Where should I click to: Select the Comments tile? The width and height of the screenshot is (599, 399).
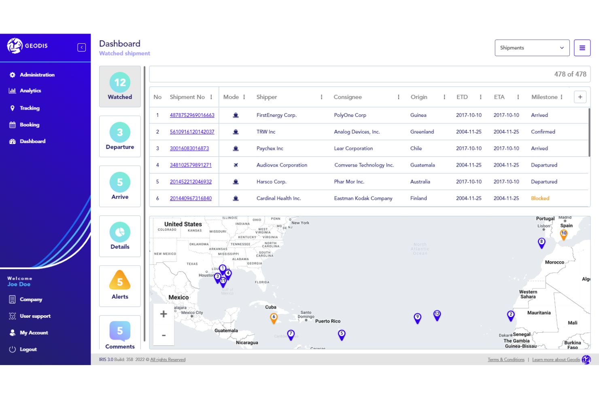point(120,333)
